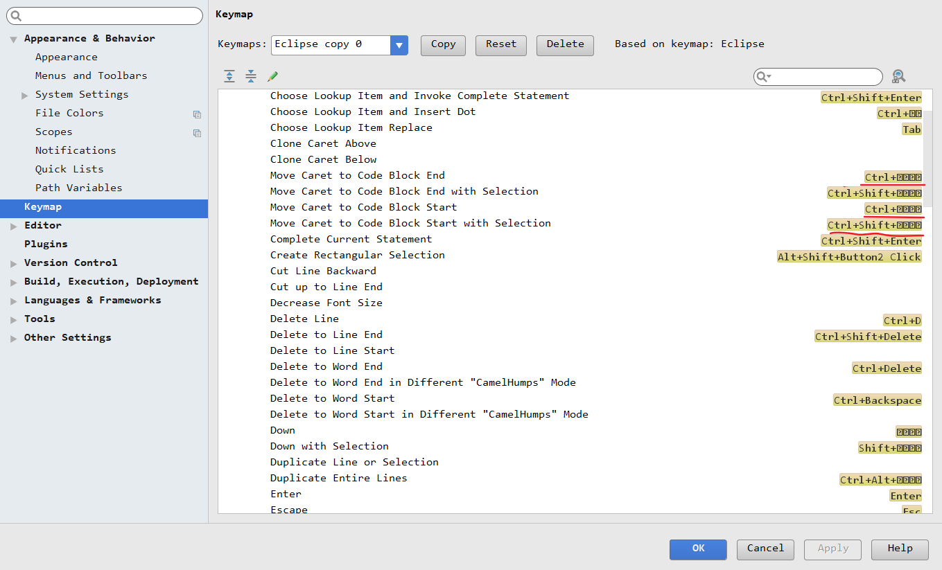Expand the Editor settings section
The height and width of the screenshot is (570, 942).
(14, 226)
